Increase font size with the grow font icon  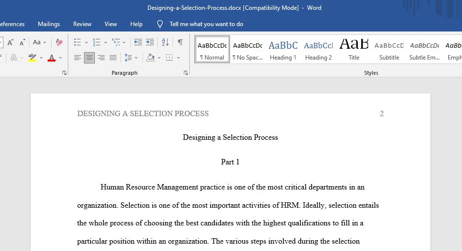tap(10, 42)
